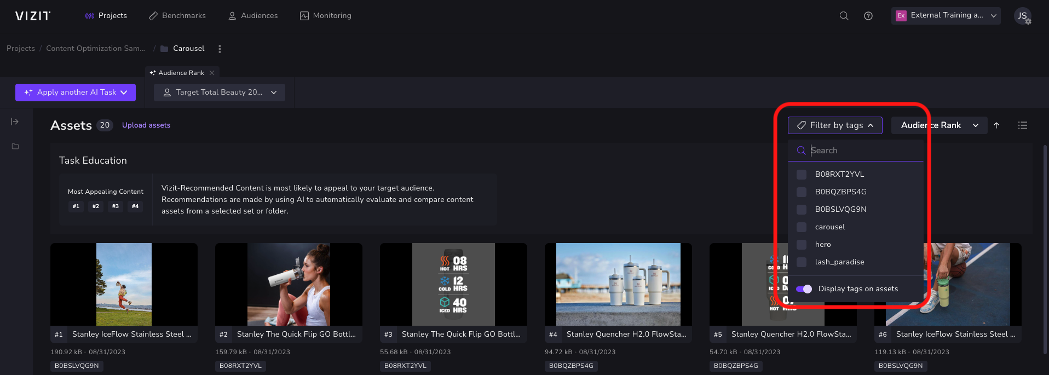Image resolution: width=1049 pixels, height=375 pixels.
Task: Check the lash_paradise tag filter
Action: pyautogui.click(x=802, y=262)
